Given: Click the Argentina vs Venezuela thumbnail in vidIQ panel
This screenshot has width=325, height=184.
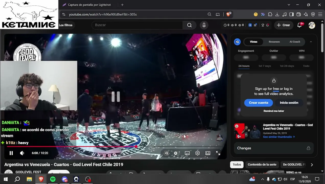Looking at the screenshot, I should (x=247, y=131).
